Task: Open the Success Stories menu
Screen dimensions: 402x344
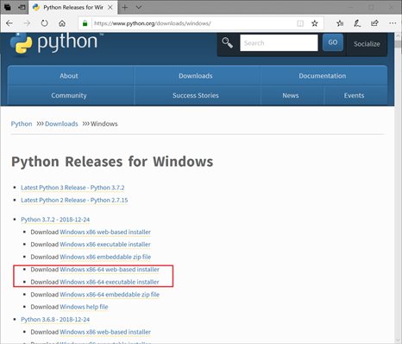Action: pos(196,95)
